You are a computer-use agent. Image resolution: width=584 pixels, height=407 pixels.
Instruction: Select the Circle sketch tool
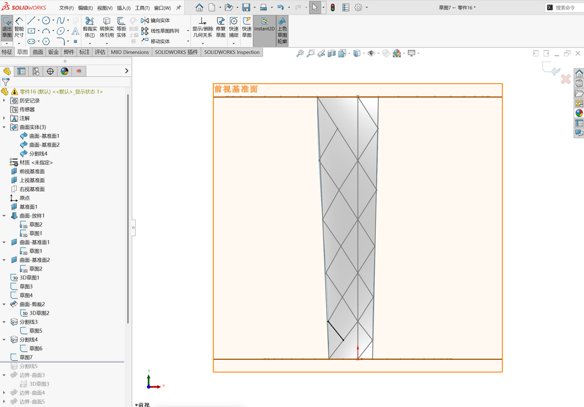46,20
